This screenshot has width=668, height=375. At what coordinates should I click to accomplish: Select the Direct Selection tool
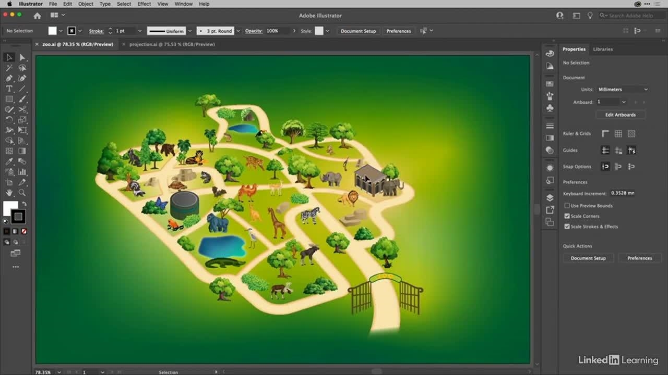coord(22,57)
